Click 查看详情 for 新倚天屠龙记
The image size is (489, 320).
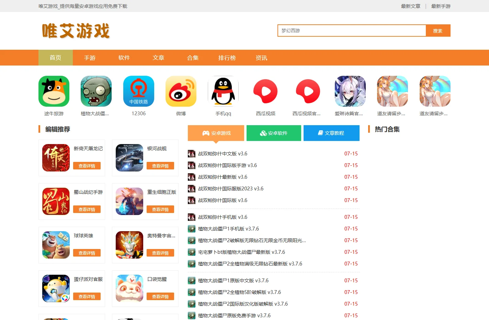[87, 166]
